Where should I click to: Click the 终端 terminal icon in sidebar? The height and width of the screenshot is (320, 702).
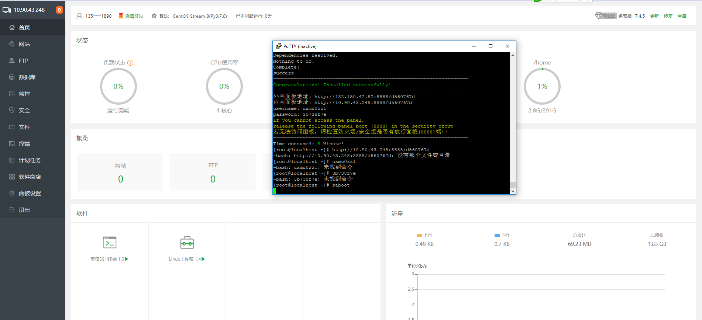click(x=12, y=143)
